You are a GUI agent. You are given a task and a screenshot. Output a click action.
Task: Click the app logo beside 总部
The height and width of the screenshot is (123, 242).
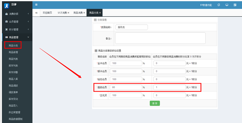point(7,6)
